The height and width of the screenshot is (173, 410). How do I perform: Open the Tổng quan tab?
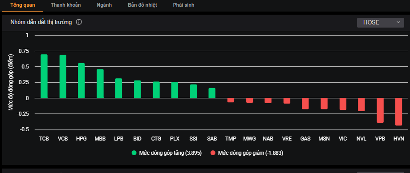(x=23, y=5)
